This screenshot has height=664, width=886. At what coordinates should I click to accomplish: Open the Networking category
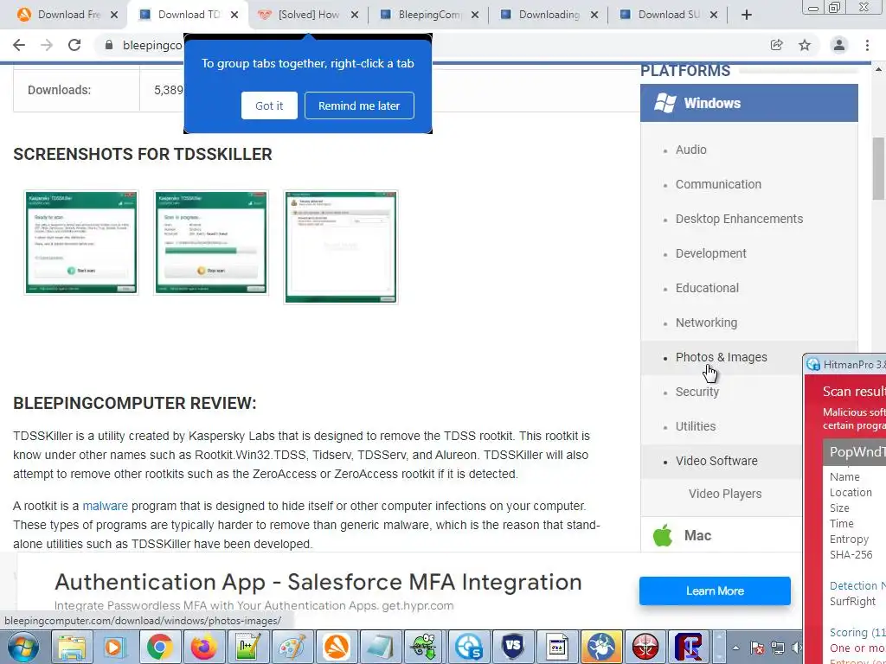coord(706,322)
